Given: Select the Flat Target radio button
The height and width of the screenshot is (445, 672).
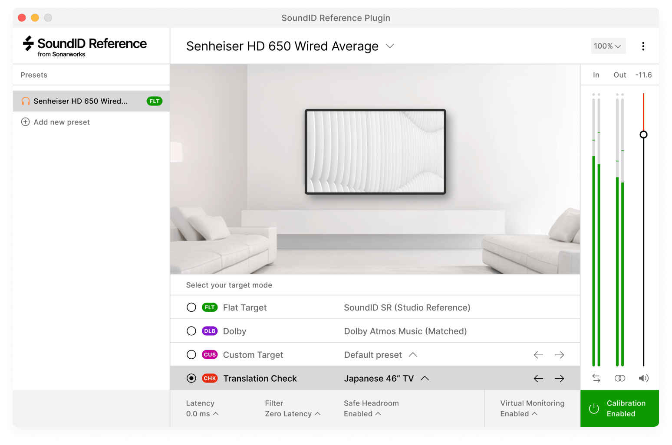Looking at the screenshot, I should 191,307.
